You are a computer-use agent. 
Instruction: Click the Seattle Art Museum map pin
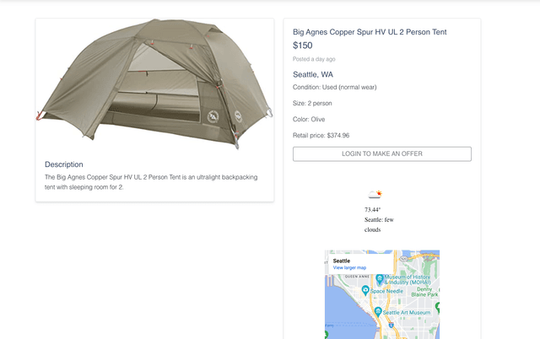[377, 311]
